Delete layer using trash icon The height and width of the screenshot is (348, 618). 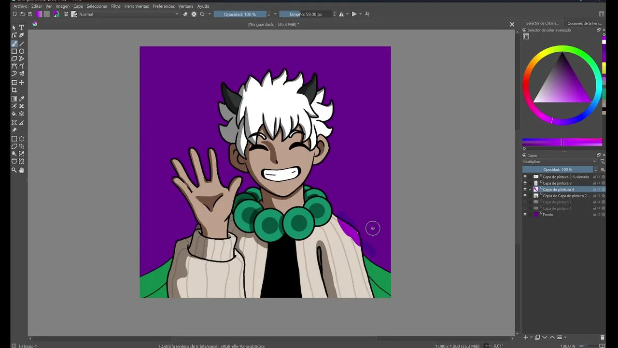point(602,337)
